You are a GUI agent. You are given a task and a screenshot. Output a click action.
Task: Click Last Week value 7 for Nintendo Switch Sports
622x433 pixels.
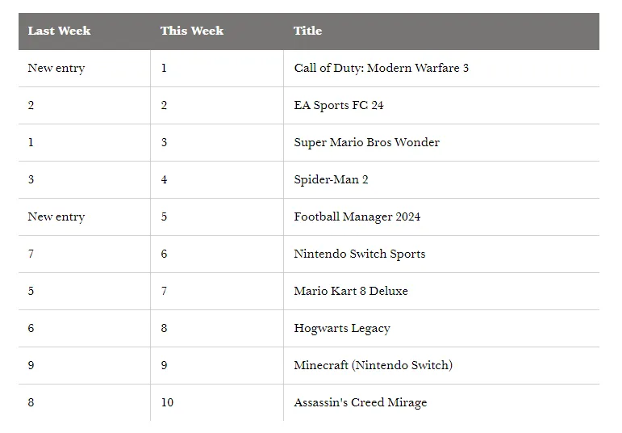pos(31,254)
